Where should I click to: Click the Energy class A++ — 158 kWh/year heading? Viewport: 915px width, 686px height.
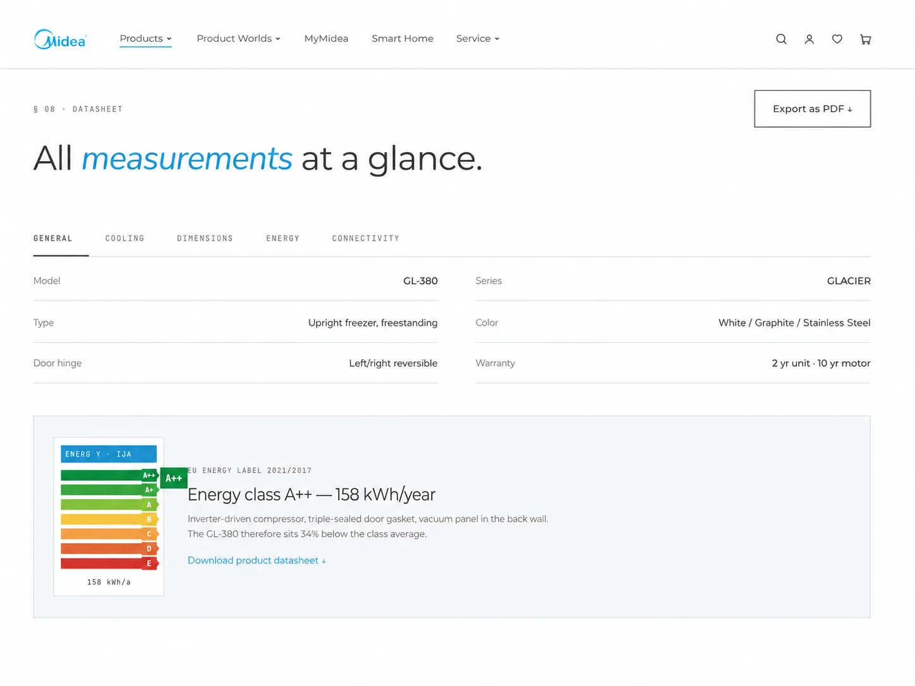(x=312, y=495)
